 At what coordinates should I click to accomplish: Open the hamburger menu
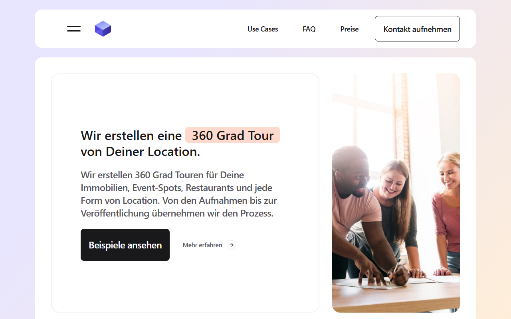(x=74, y=29)
